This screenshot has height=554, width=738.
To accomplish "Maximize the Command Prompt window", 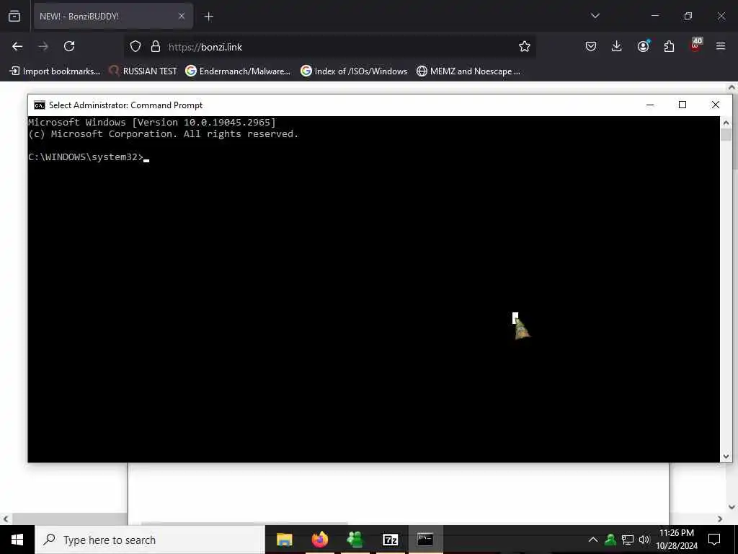I will click(683, 105).
